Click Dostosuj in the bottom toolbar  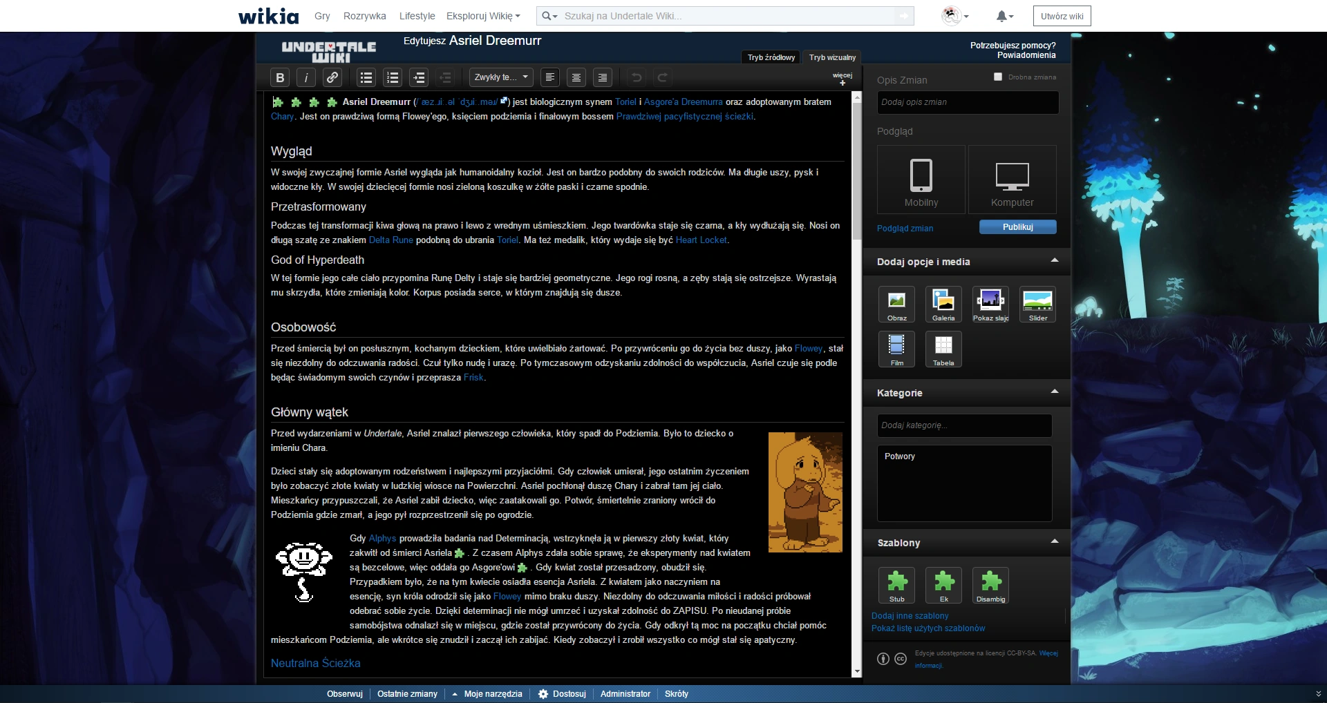pyautogui.click(x=563, y=694)
